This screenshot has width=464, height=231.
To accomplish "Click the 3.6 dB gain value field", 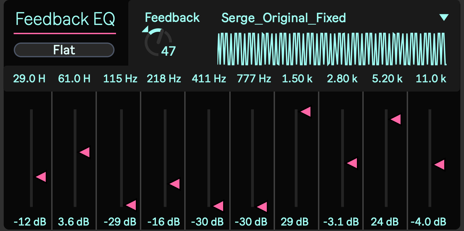I will pyautogui.click(x=73, y=221).
